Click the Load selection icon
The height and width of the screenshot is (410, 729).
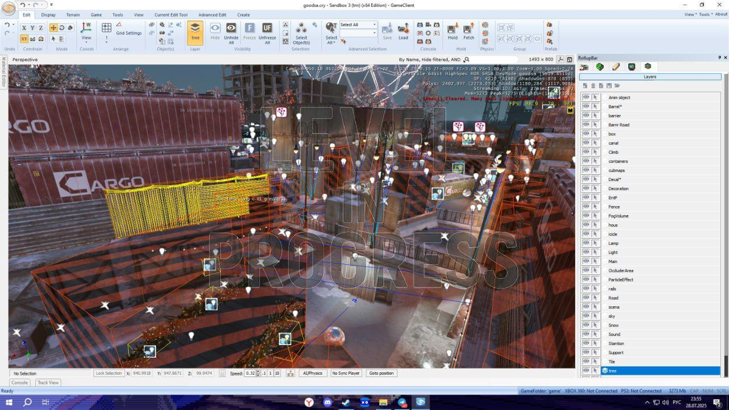point(403,32)
